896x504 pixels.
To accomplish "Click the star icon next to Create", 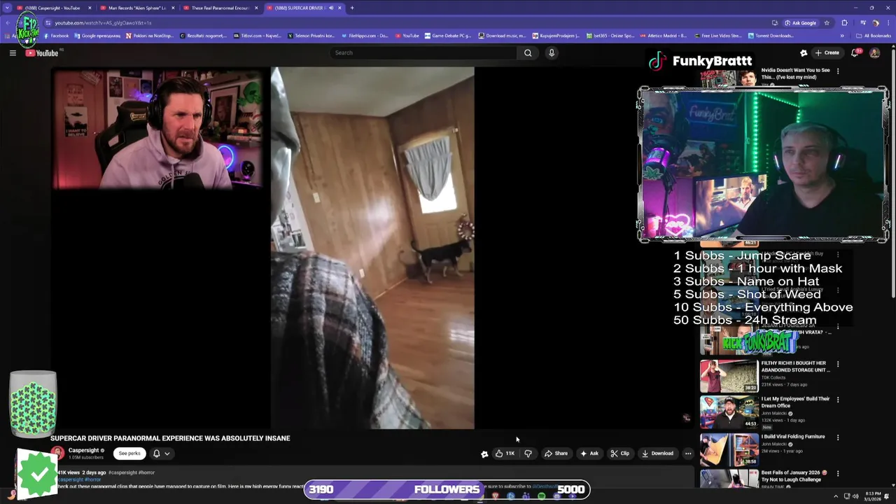I will point(804,53).
